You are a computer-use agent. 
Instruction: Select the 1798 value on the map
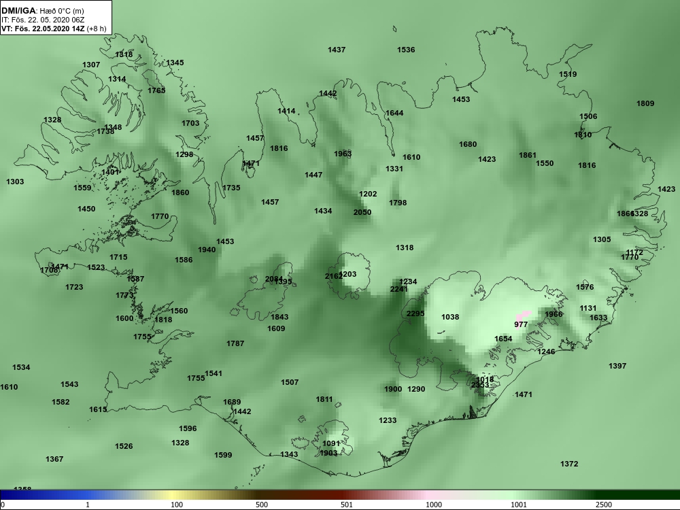(x=398, y=203)
